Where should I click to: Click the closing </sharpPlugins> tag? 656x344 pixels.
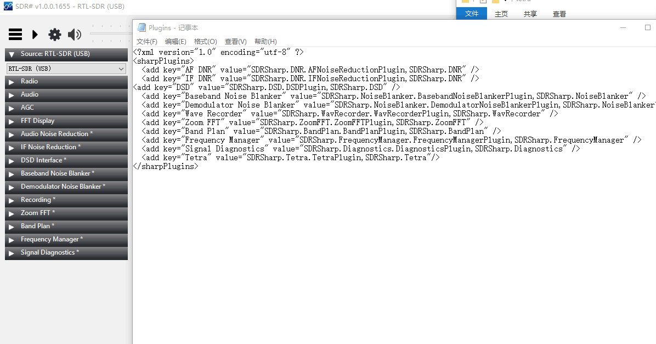click(166, 167)
